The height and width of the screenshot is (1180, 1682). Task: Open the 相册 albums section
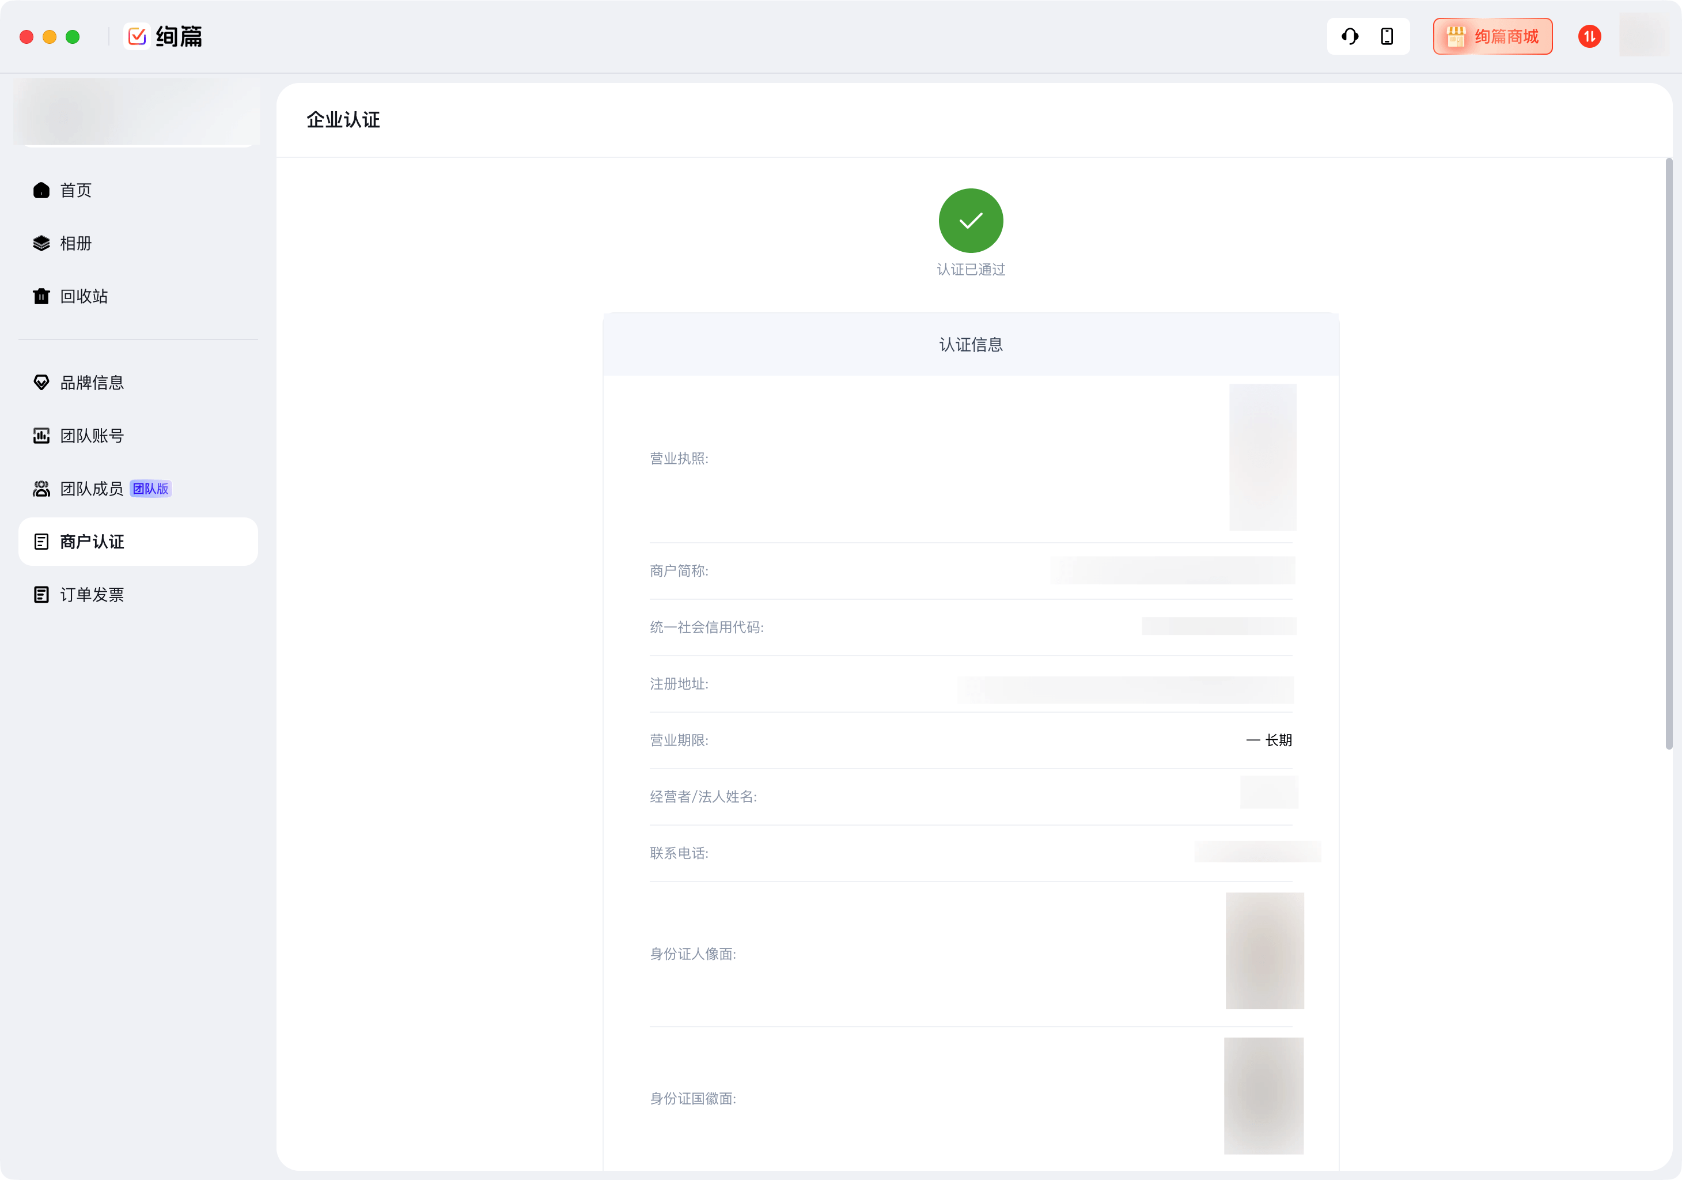(x=75, y=243)
